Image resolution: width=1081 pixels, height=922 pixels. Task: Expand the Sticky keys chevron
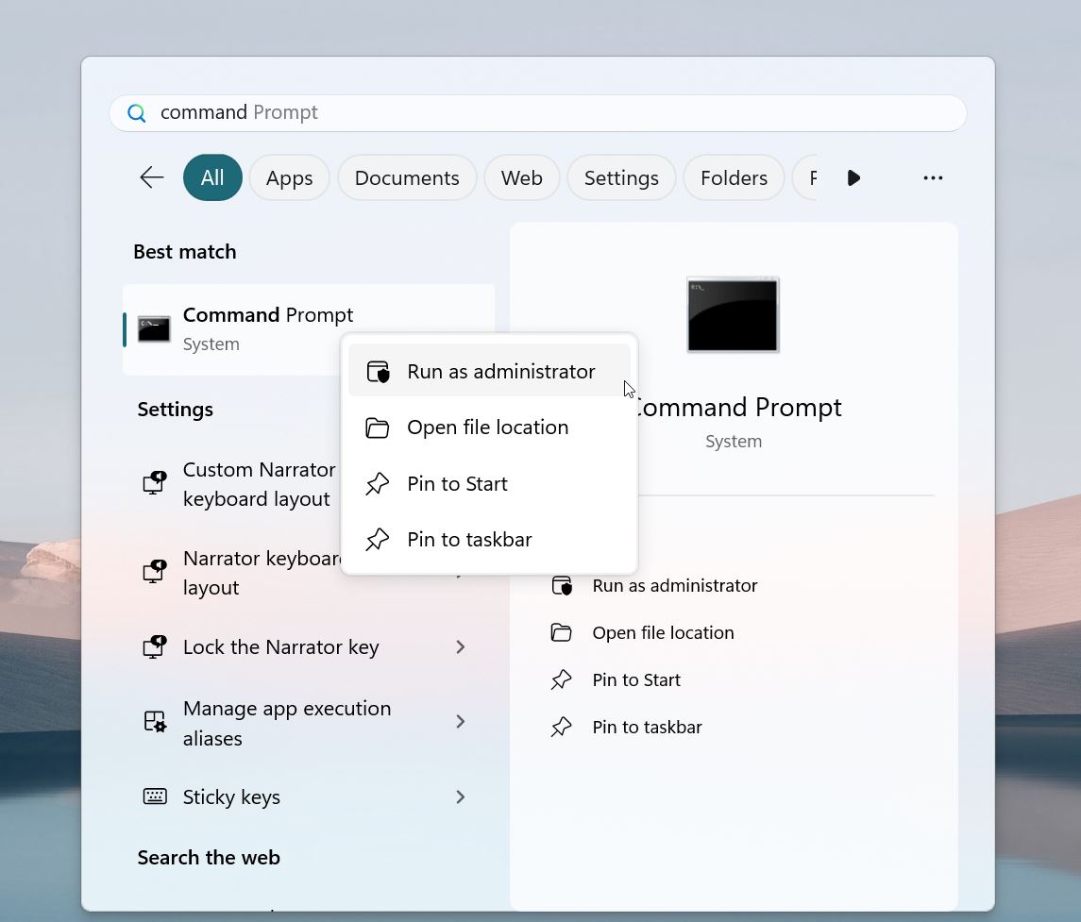[x=461, y=797]
